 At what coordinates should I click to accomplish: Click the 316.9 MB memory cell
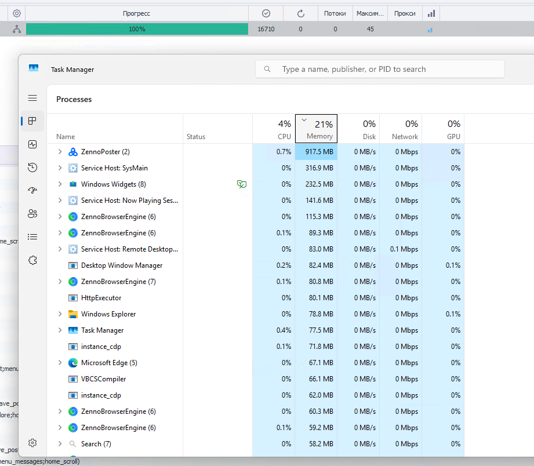(316, 168)
